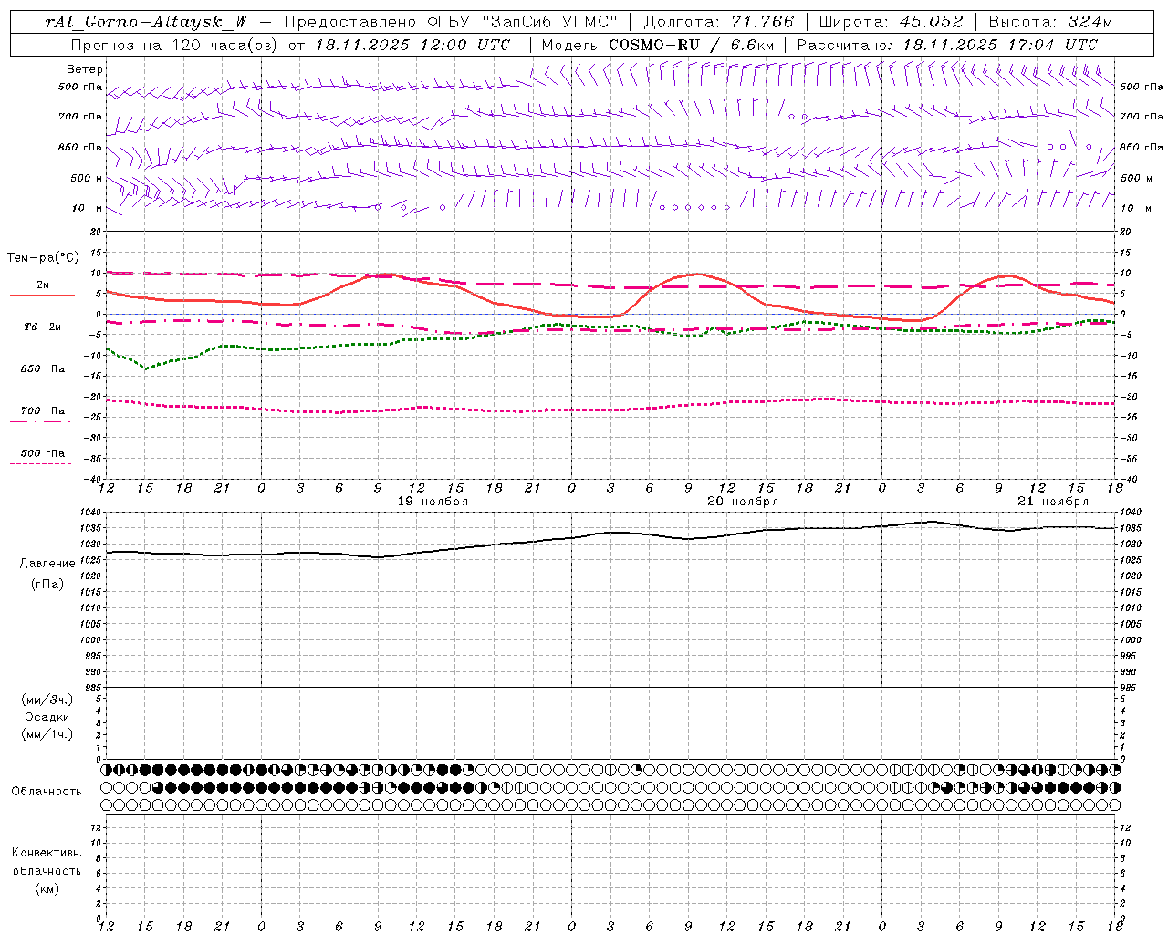Click the 'Широта: 45.052' header value
This screenshot has height=934, width=1168.
point(892,22)
